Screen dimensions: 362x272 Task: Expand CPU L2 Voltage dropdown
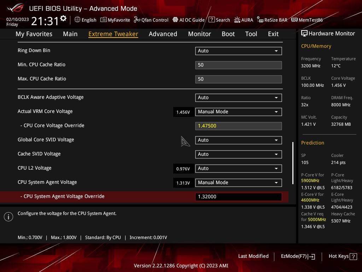point(239,168)
